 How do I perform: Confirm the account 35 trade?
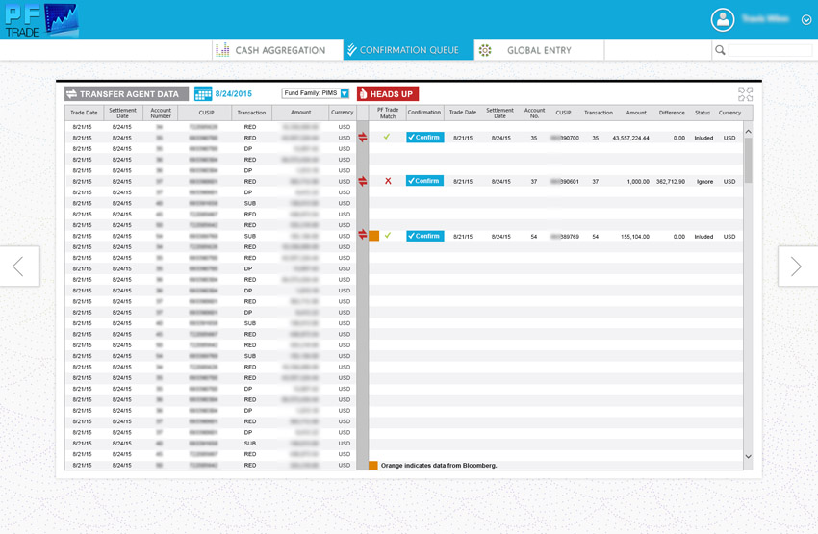coord(424,138)
